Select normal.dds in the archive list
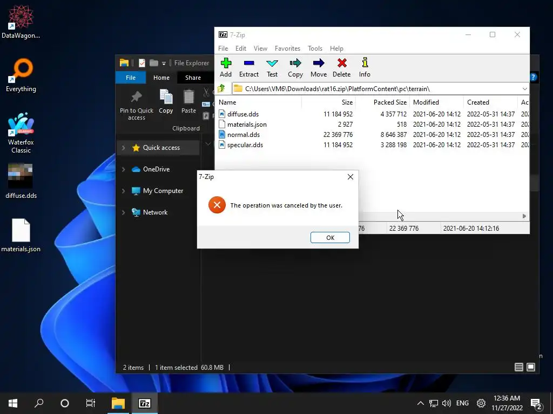 coord(244,134)
